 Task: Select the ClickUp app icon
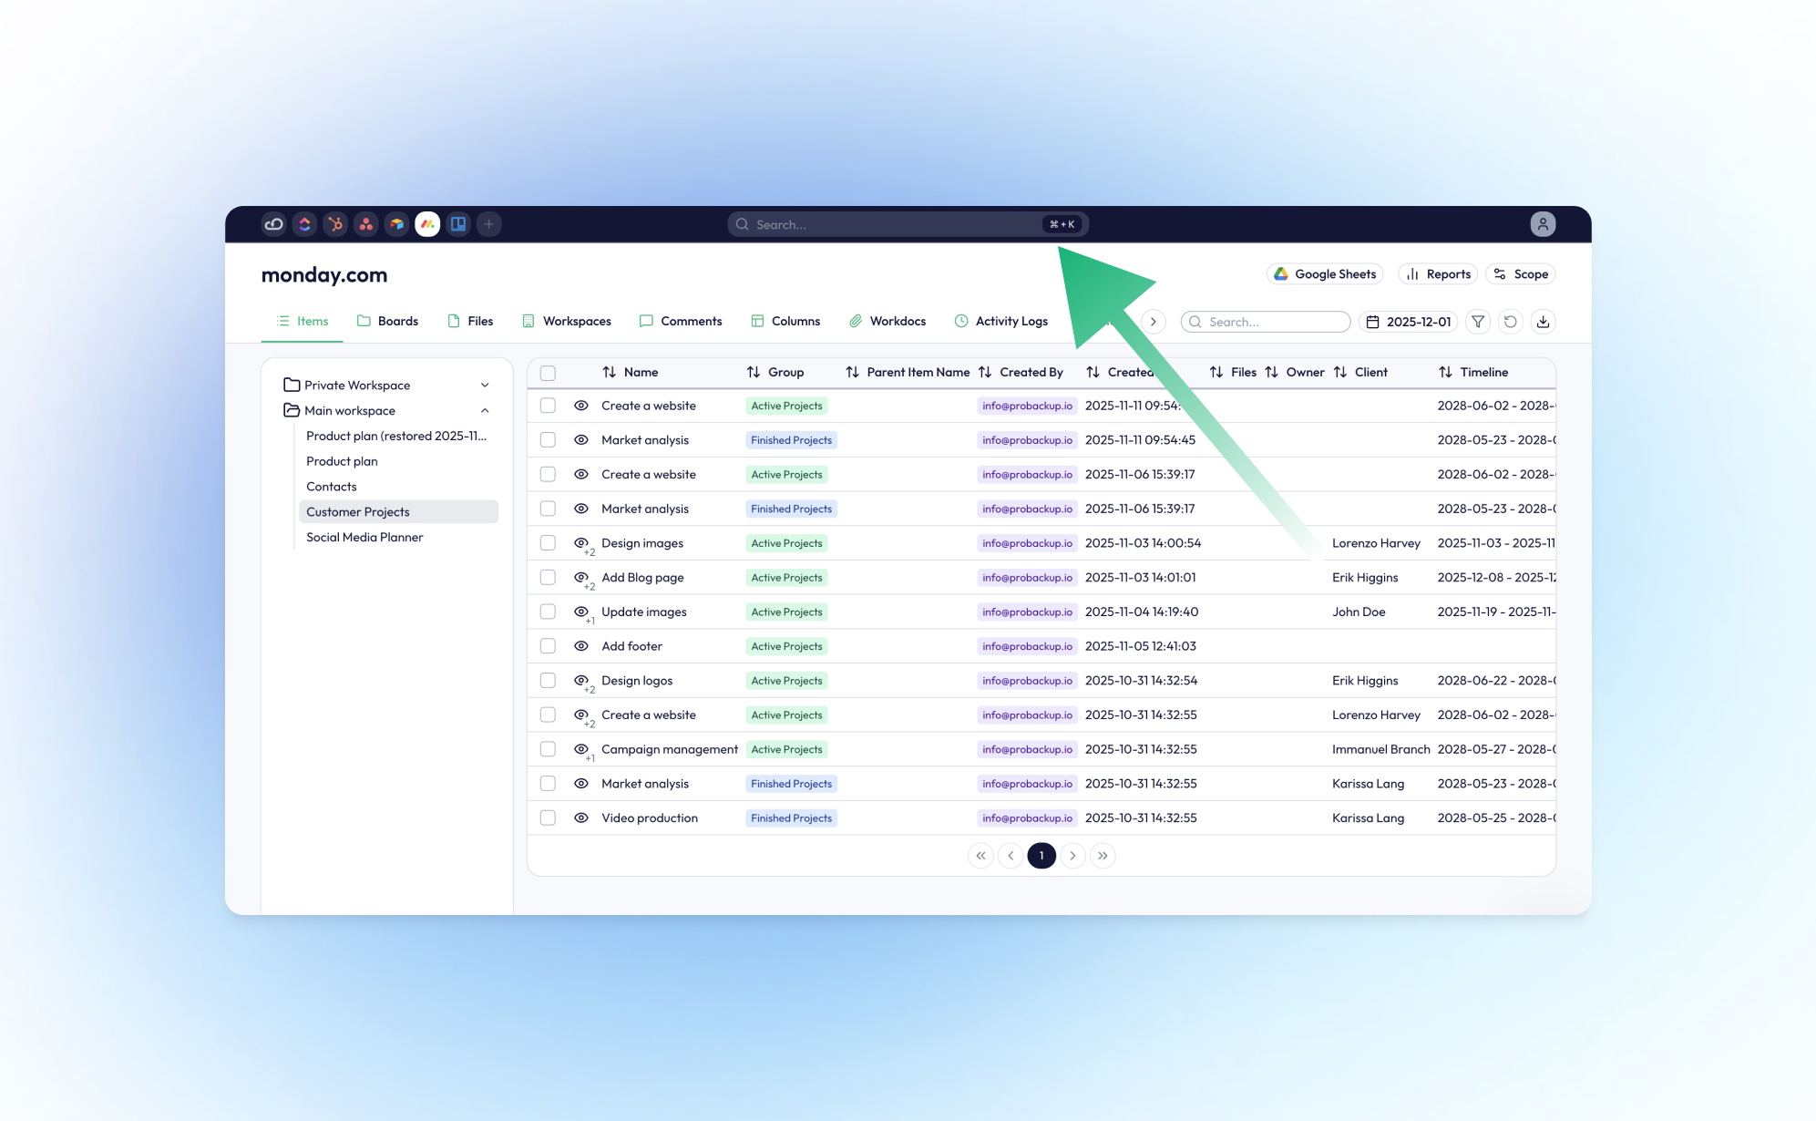coord(304,224)
